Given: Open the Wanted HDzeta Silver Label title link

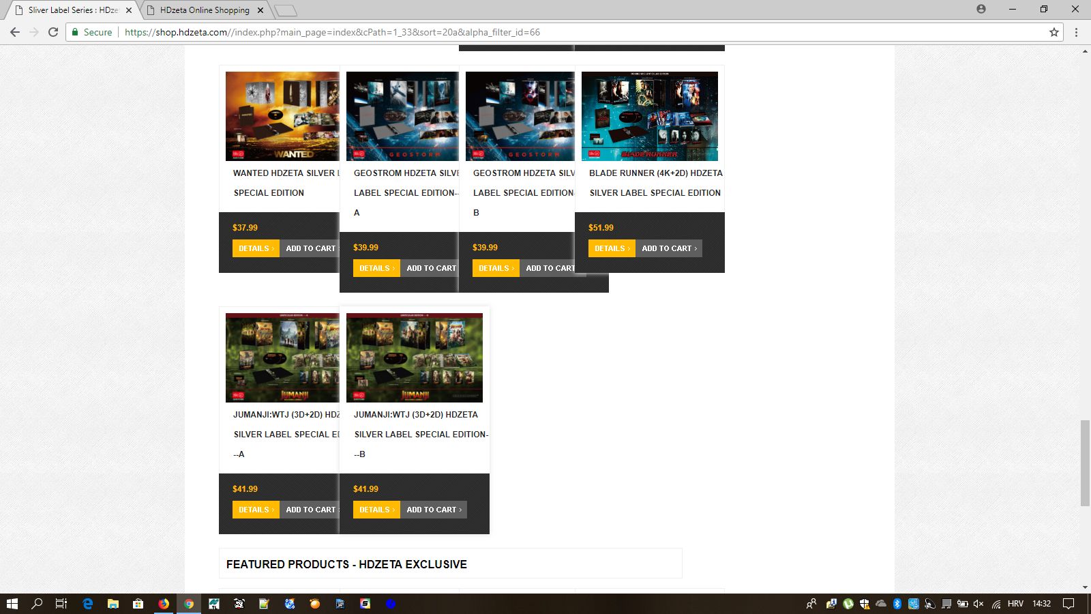Looking at the screenshot, I should tap(286, 183).
